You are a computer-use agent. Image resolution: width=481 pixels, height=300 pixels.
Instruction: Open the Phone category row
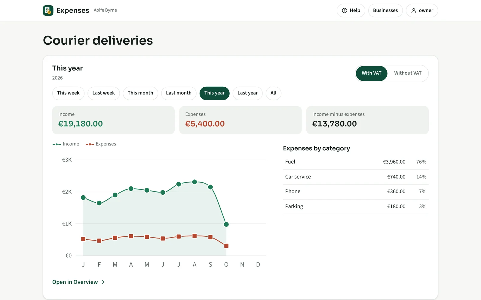pos(356,192)
